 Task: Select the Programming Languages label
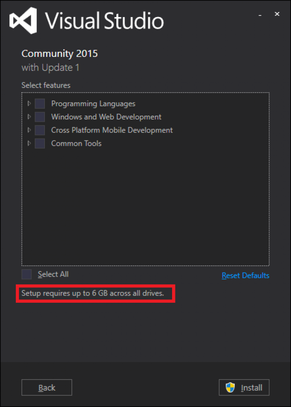[x=93, y=104]
